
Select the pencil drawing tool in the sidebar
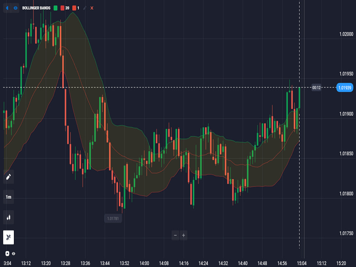(9, 176)
